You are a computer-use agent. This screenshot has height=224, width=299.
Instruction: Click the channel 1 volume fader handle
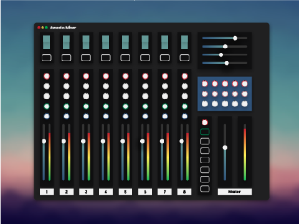tap(44, 141)
